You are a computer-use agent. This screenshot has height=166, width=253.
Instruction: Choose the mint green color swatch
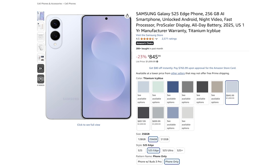coord(158,87)
